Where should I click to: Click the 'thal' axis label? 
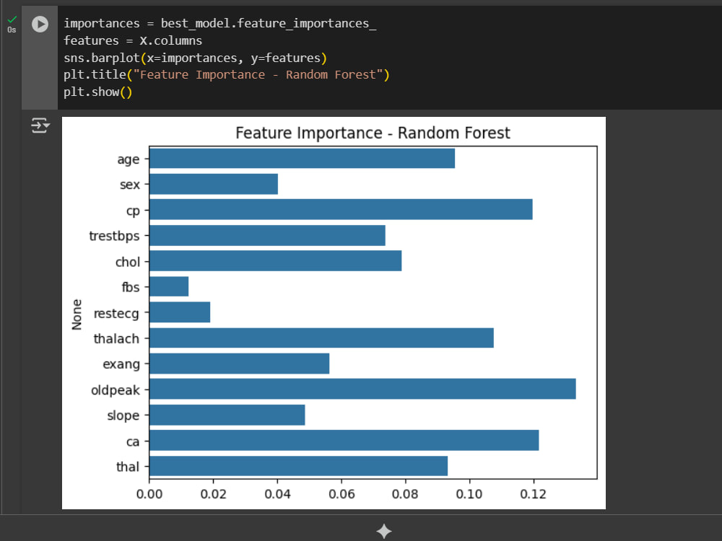[x=128, y=467]
